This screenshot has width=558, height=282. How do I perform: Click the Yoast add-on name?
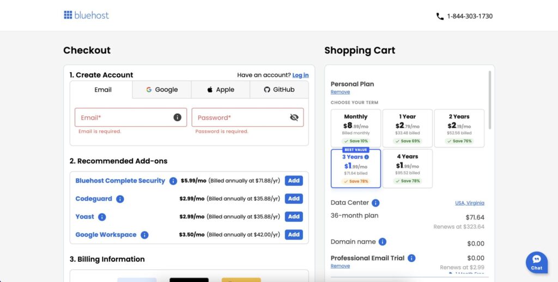pyautogui.click(x=84, y=217)
